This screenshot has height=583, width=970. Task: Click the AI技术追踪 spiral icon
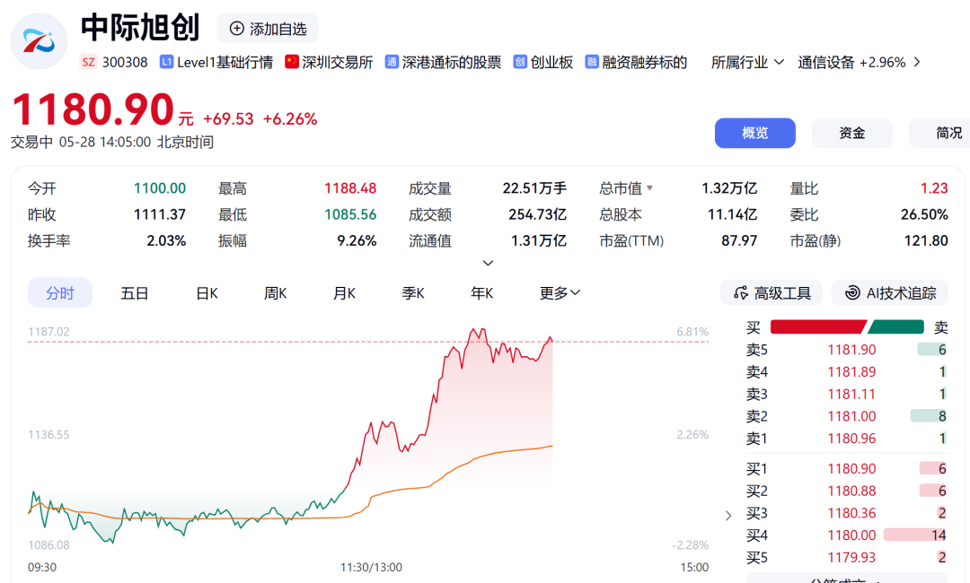click(x=852, y=292)
